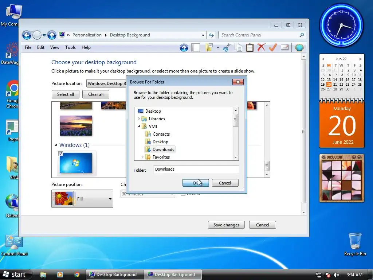Click the Paste clipboard icon
Image resolution: width=373 pixels, height=280 pixels.
250,47
